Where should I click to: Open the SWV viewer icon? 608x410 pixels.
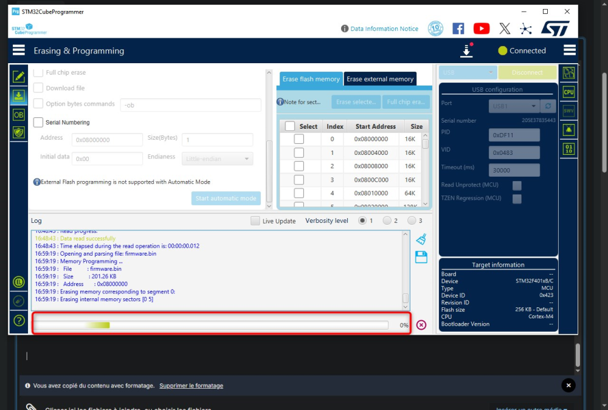568,111
